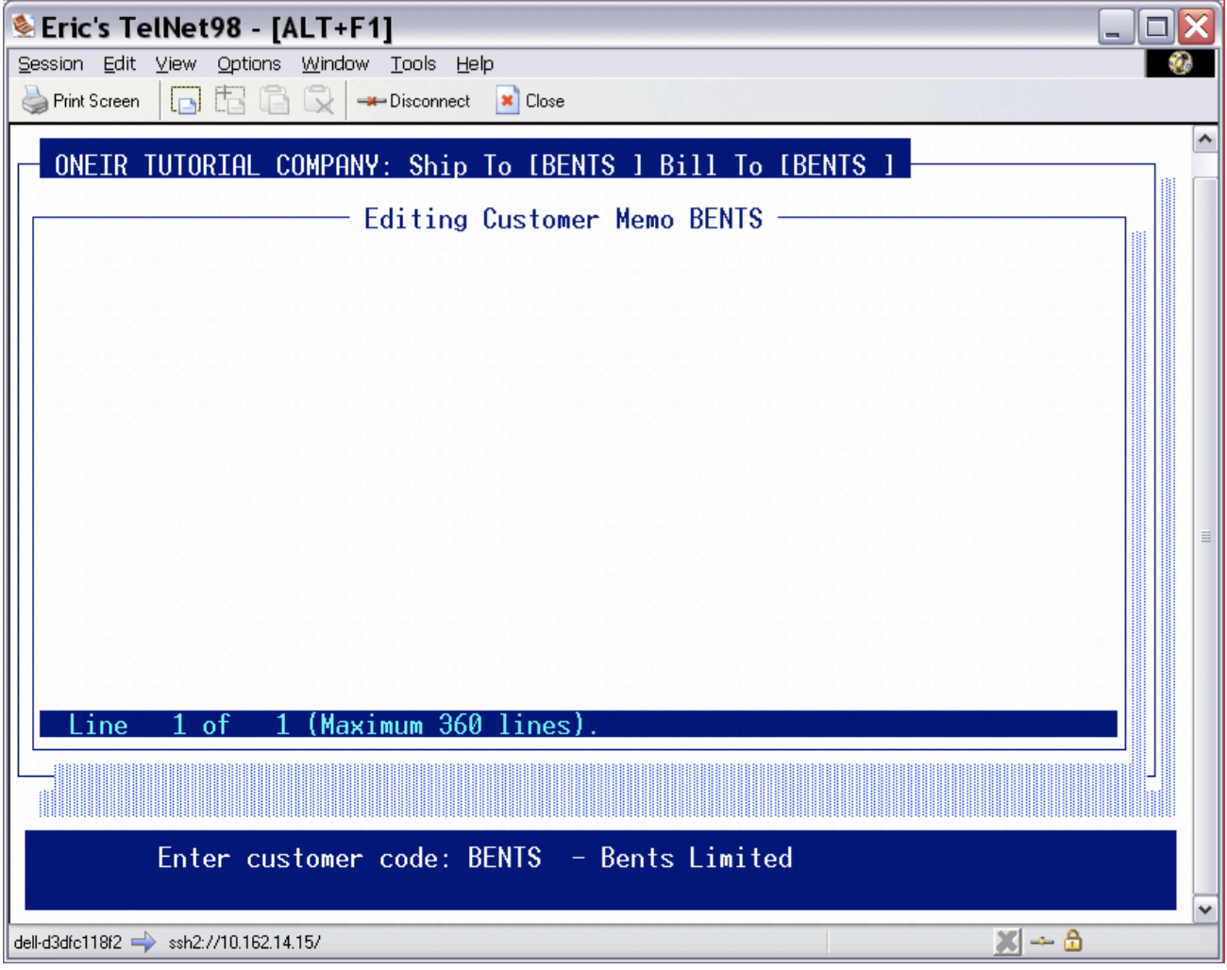This screenshot has width=1227, height=970.
Task: Click inside the empty memo editing area
Action: pos(578,472)
